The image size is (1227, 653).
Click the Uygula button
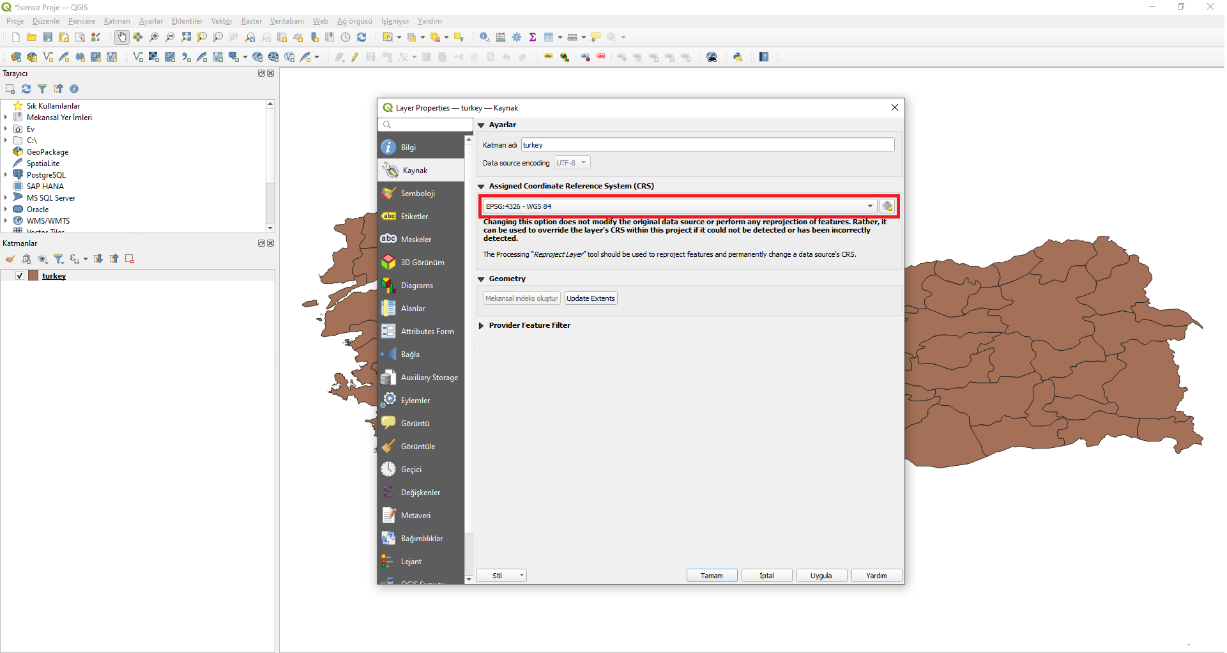click(821, 576)
